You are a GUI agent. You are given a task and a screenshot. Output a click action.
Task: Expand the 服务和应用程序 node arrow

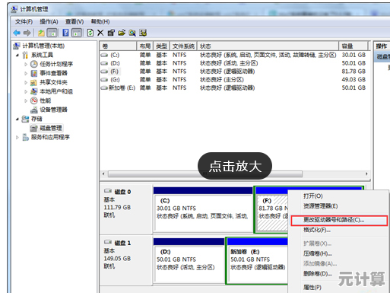(x=17, y=137)
